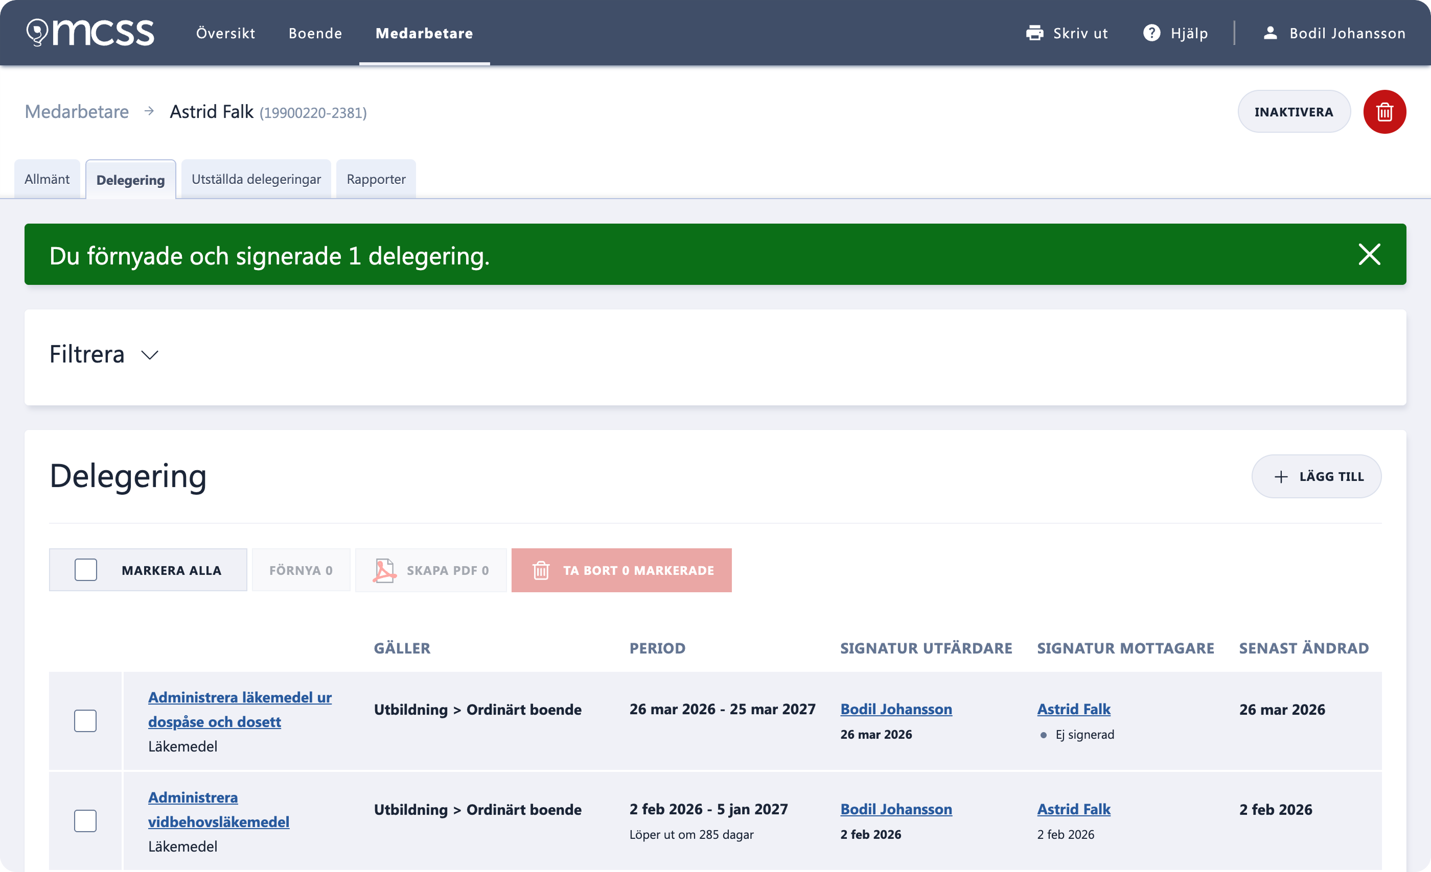Dismiss the green success notification
The width and height of the screenshot is (1431, 872).
(1369, 254)
